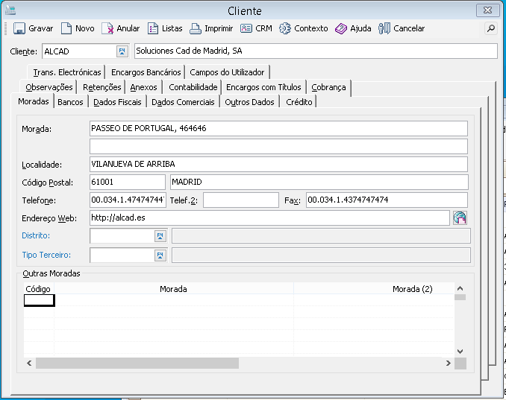
Task: Open the CRM card icon
Action: pos(246,28)
